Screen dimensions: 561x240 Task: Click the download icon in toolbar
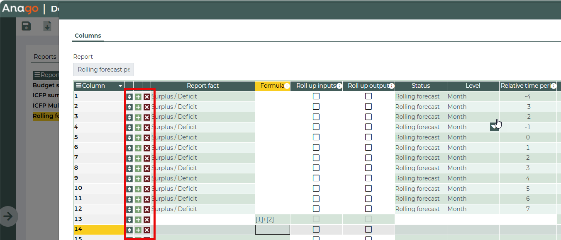pyautogui.click(x=47, y=26)
